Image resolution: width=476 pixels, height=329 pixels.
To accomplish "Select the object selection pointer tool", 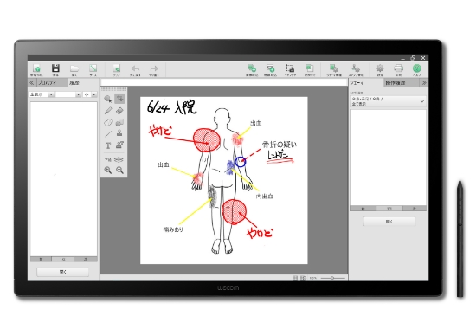I will (x=108, y=99).
